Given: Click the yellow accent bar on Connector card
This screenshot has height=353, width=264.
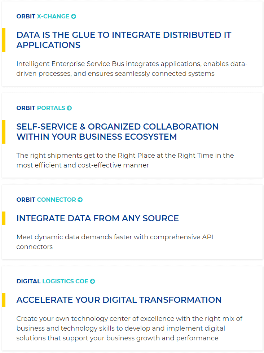Looking at the screenshot, I should coord(4,218).
